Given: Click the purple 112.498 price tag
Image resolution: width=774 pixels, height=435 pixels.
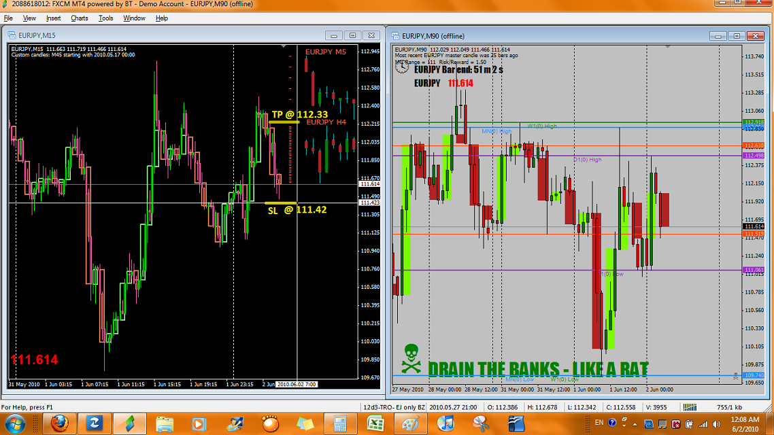Looking at the screenshot, I should [754, 156].
